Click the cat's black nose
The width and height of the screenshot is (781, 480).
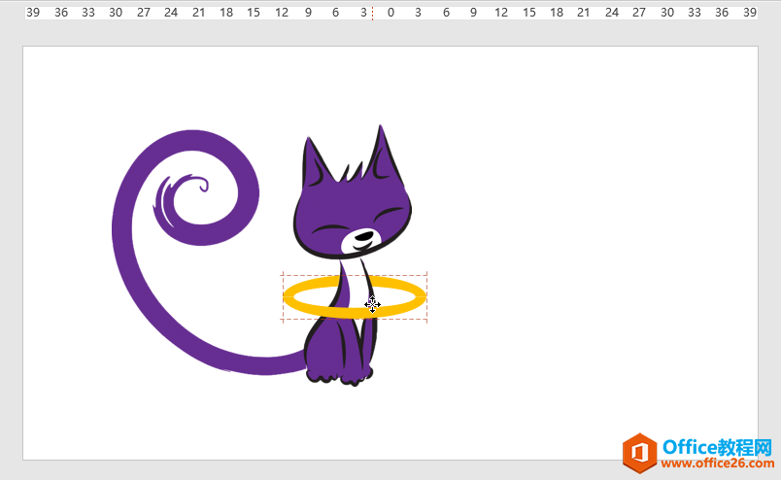tap(361, 236)
